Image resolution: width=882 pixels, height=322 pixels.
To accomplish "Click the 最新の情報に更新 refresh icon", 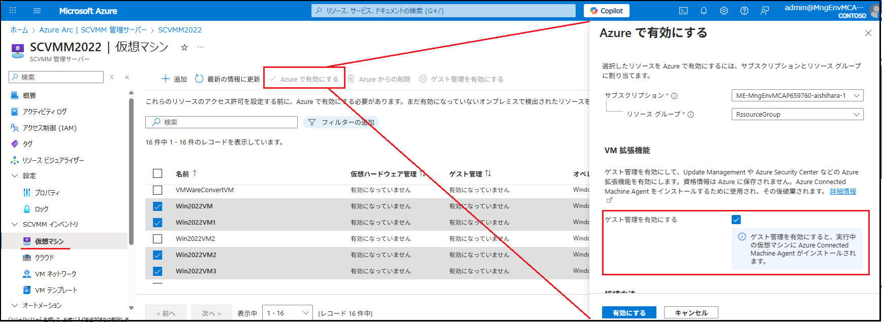I will tap(199, 79).
